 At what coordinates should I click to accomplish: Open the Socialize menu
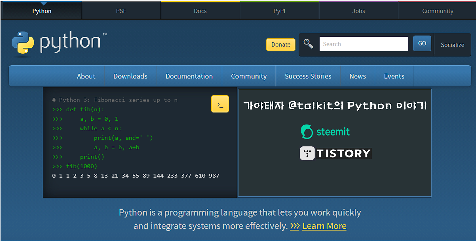pyautogui.click(x=453, y=45)
